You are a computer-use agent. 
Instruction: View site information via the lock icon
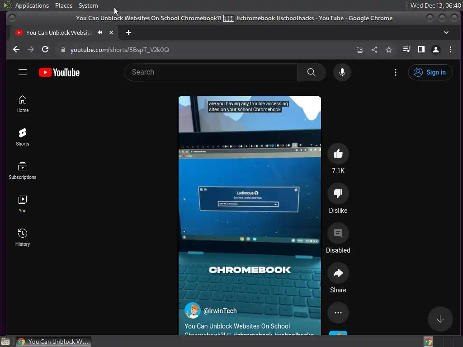[x=63, y=50]
